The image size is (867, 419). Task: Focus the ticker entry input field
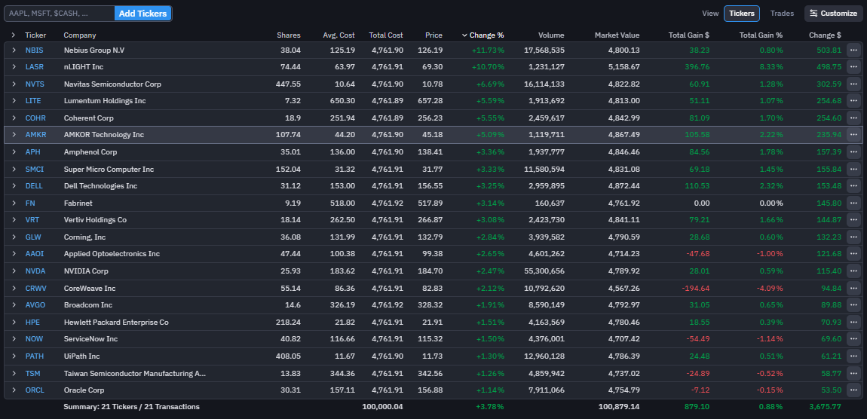(59, 14)
